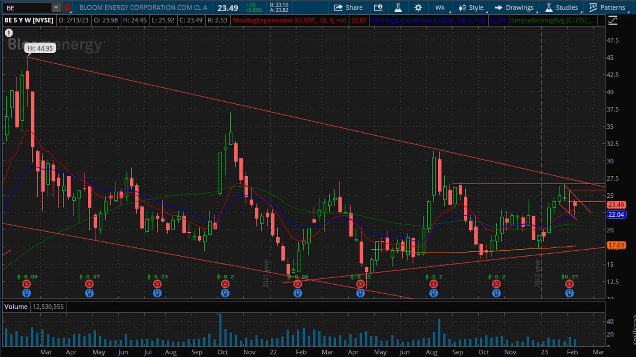Click the green SimpleMovingAvg study label
This screenshot has width=636, height=357.
tap(553, 20)
